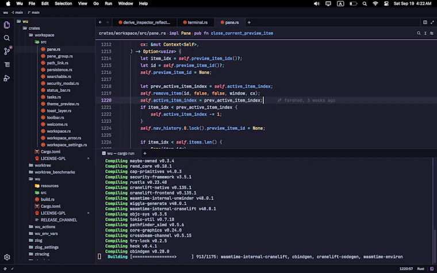Open the Wi-Fi menu bar icon
This screenshot has height=273, width=437.
(375, 3)
